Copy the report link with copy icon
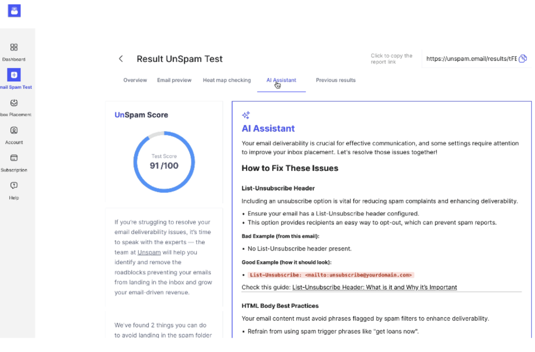Viewport: 535px width, 352px height. [523, 59]
